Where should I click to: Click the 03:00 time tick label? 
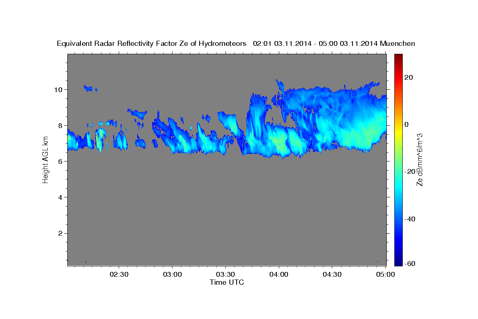tap(172, 275)
